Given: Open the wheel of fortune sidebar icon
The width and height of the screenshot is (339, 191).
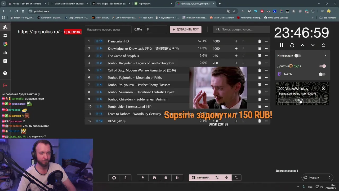Looking at the screenshot, I should [5, 44].
